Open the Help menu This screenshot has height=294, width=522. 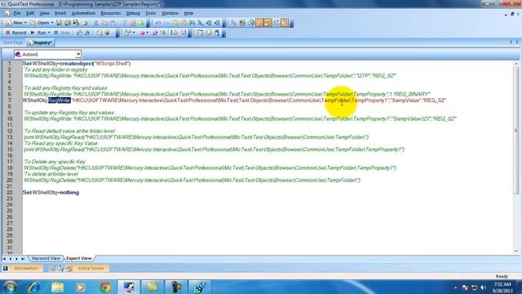click(188, 13)
